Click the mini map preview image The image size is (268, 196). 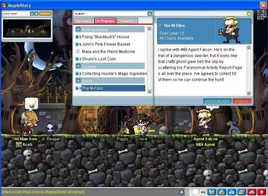[x=27, y=29]
